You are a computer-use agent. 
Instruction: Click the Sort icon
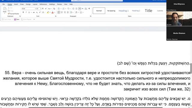86,9
